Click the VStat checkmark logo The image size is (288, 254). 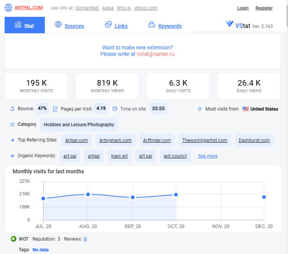pyautogui.click(x=229, y=23)
